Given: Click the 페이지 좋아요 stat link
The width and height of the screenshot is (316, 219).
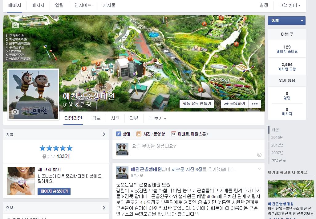Looking at the screenshot, I should pos(287,52).
